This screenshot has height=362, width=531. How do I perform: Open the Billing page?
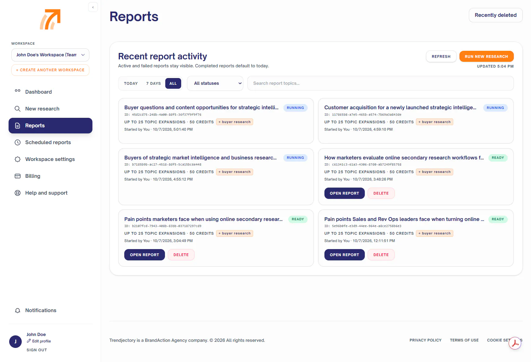tap(50, 176)
